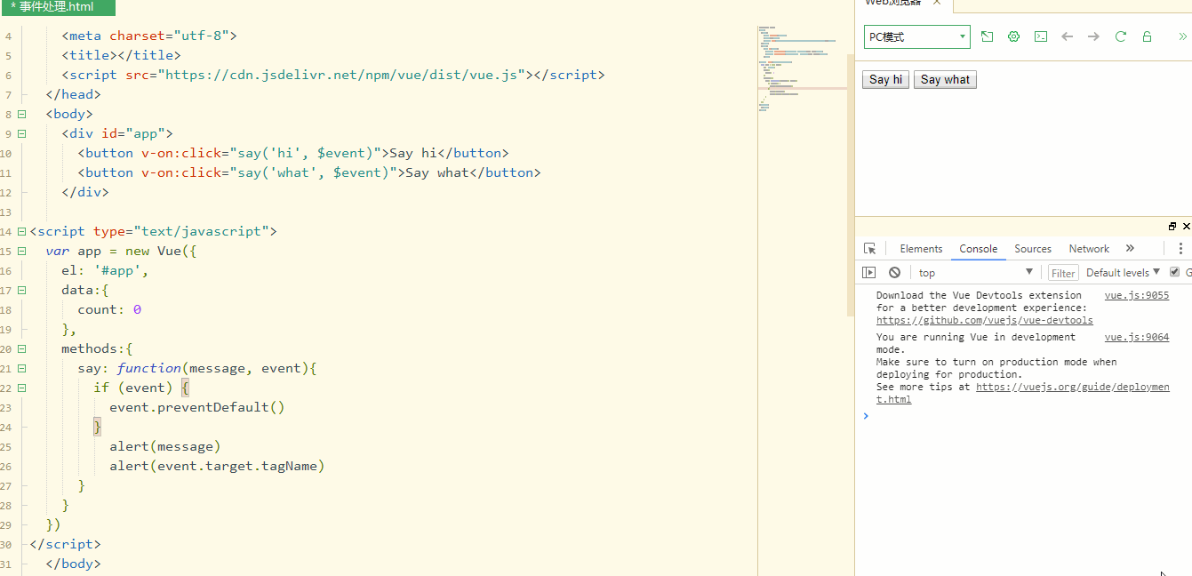Open the vue-devtools GitHub link
The height and width of the screenshot is (576, 1192).
[x=984, y=320]
